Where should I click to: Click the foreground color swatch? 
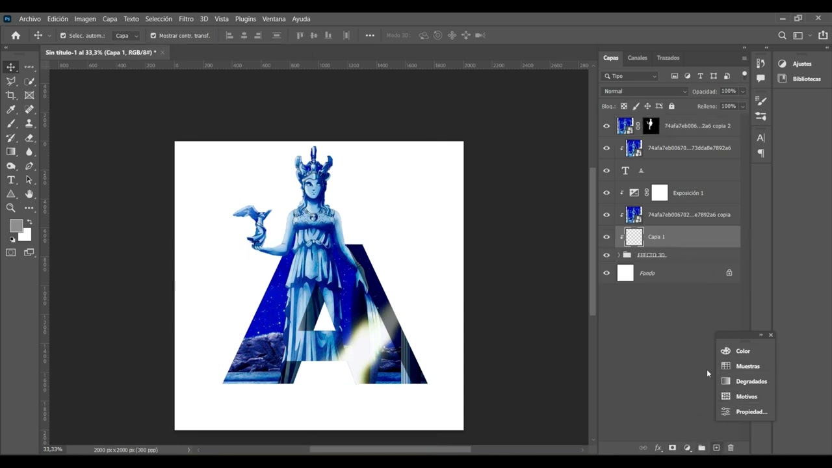(x=16, y=226)
